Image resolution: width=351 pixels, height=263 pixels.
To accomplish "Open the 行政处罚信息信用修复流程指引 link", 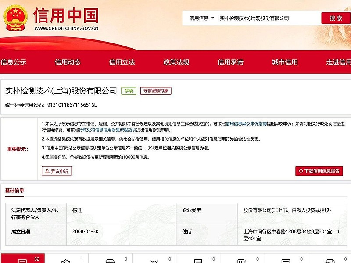I will [x=107, y=130].
